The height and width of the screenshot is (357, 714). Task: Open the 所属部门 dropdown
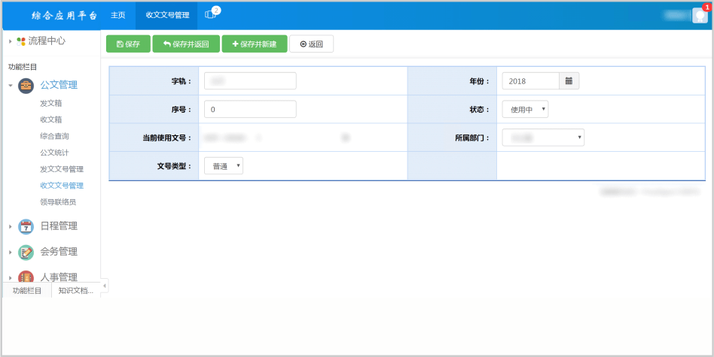pyautogui.click(x=543, y=138)
